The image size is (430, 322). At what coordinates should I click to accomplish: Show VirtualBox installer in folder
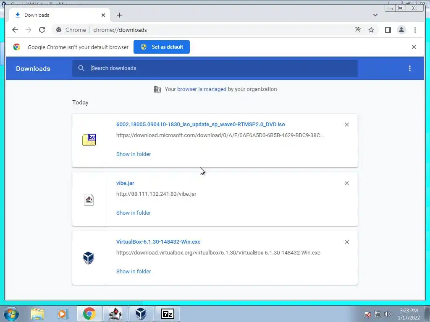pyautogui.click(x=134, y=272)
